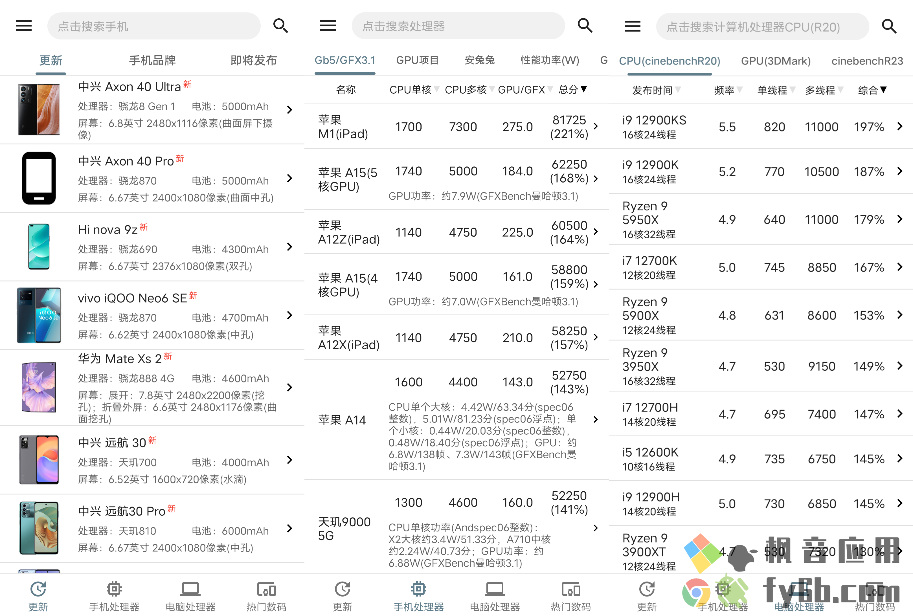
Task: Focus the 点击搜索计算机处理器CPU(R20) search field
Action: [x=763, y=26]
